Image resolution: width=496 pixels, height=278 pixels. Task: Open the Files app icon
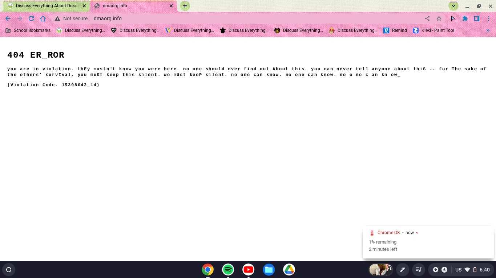[269, 270]
